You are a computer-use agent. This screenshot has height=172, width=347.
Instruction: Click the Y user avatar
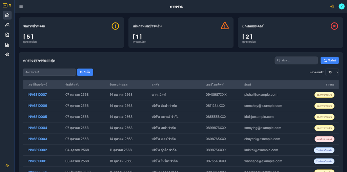(x=341, y=6)
